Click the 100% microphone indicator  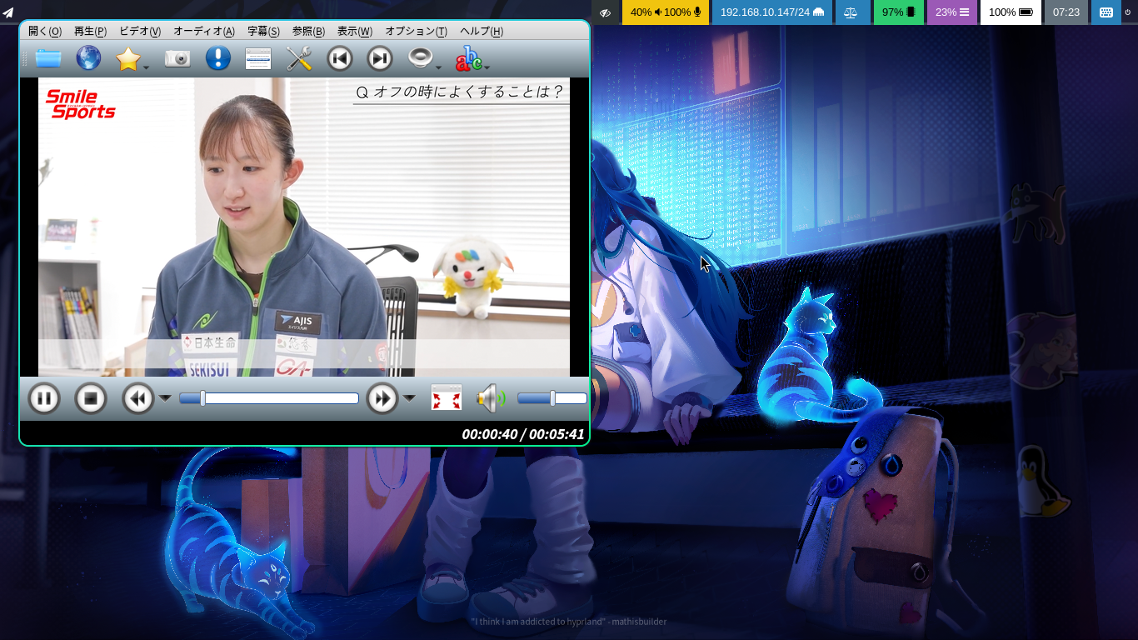(682, 12)
